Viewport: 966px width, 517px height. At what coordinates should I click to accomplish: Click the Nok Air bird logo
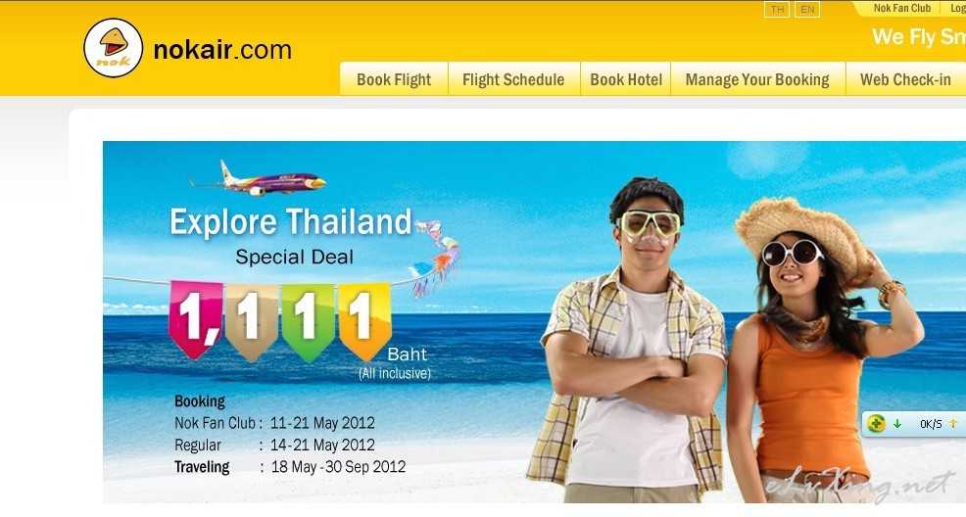pos(114,48)
